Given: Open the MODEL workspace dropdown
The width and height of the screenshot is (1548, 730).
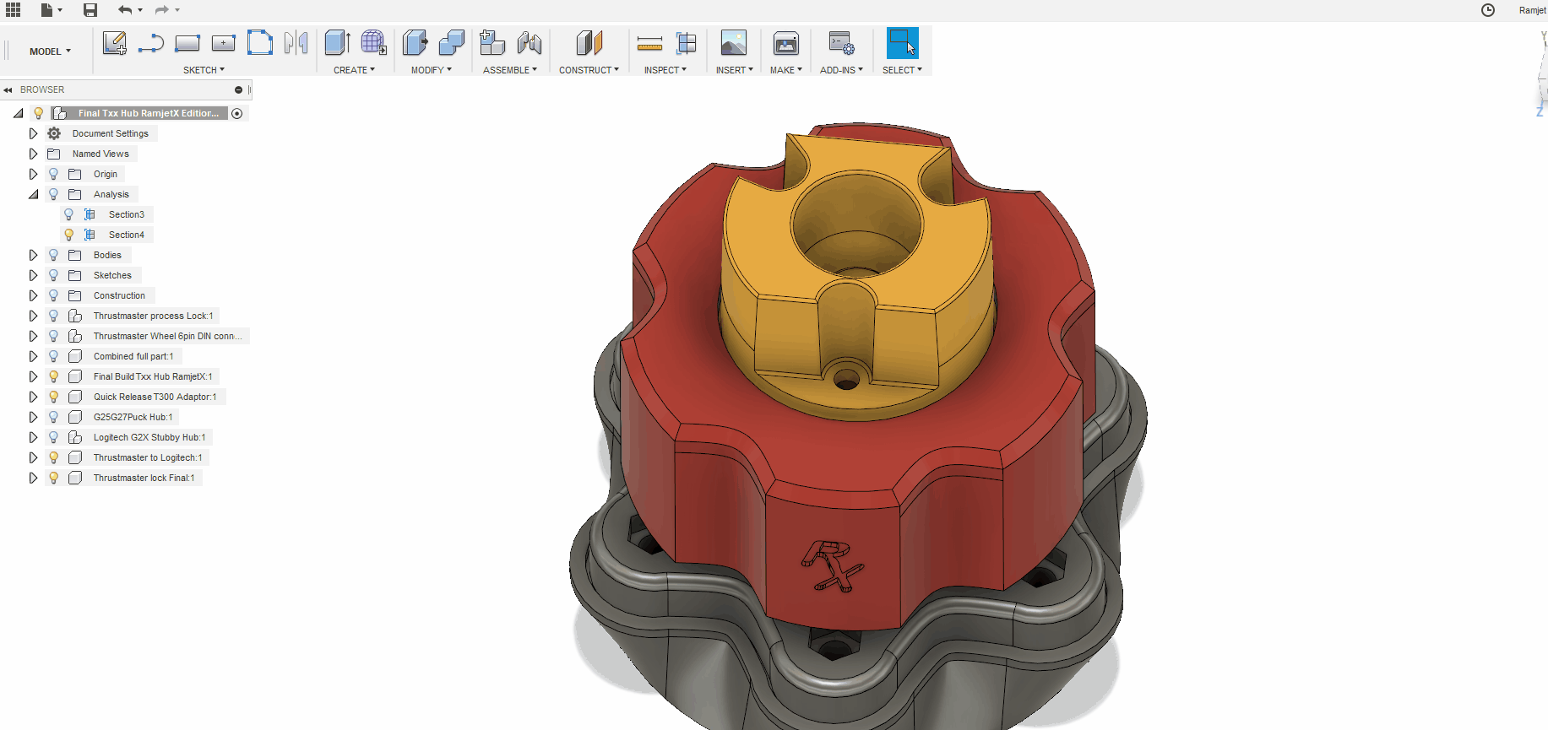Looking at the screenshot, I should pos(50,51).
